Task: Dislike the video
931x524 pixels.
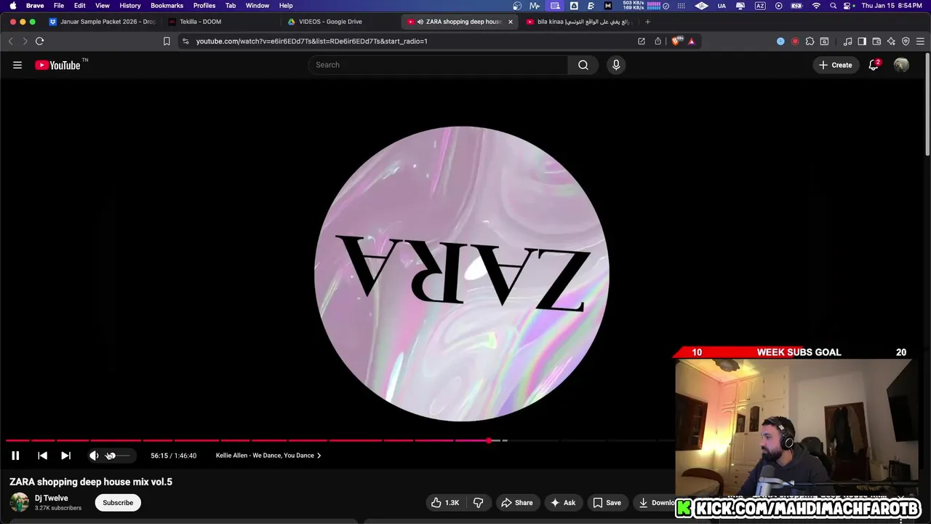Action: point(479,503)
